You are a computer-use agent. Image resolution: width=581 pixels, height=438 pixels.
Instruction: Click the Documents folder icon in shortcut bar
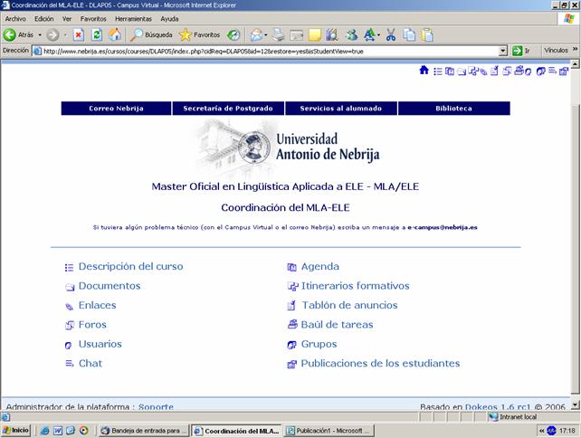pos(462,71)
